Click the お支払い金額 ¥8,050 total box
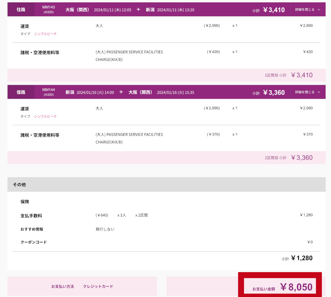 (280, 287)
